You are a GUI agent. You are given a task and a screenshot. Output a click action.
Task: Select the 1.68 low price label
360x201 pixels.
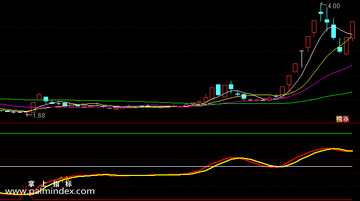39,116
